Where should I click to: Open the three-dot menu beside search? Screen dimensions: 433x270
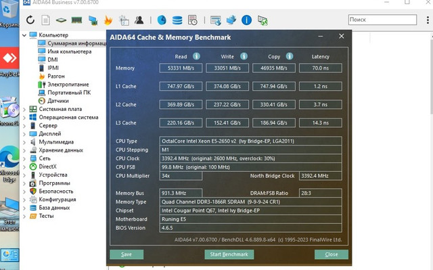tap(428, 20)
